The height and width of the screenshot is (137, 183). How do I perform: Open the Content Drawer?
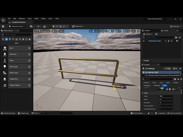click(8, 113)
